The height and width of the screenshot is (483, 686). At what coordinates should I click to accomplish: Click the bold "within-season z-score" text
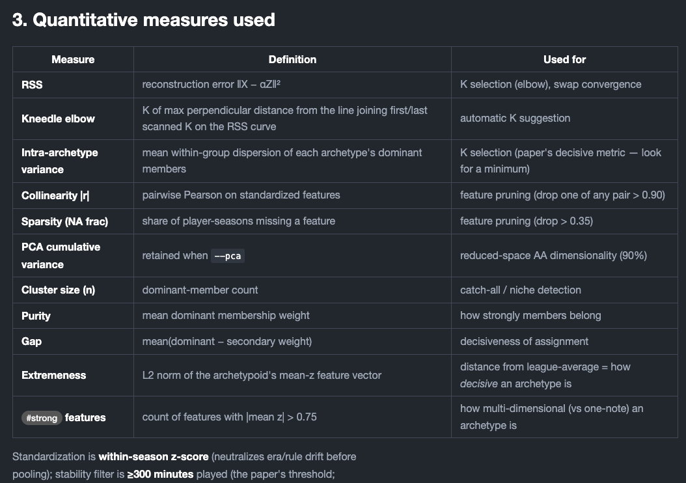153,457
